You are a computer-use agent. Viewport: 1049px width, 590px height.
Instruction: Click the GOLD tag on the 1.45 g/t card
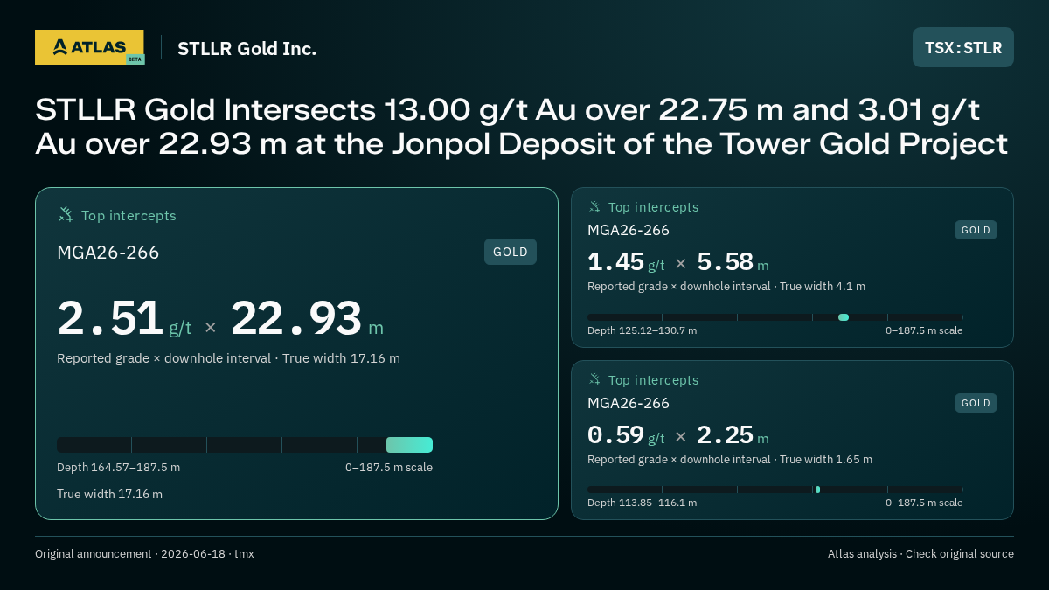pos(976,230)
